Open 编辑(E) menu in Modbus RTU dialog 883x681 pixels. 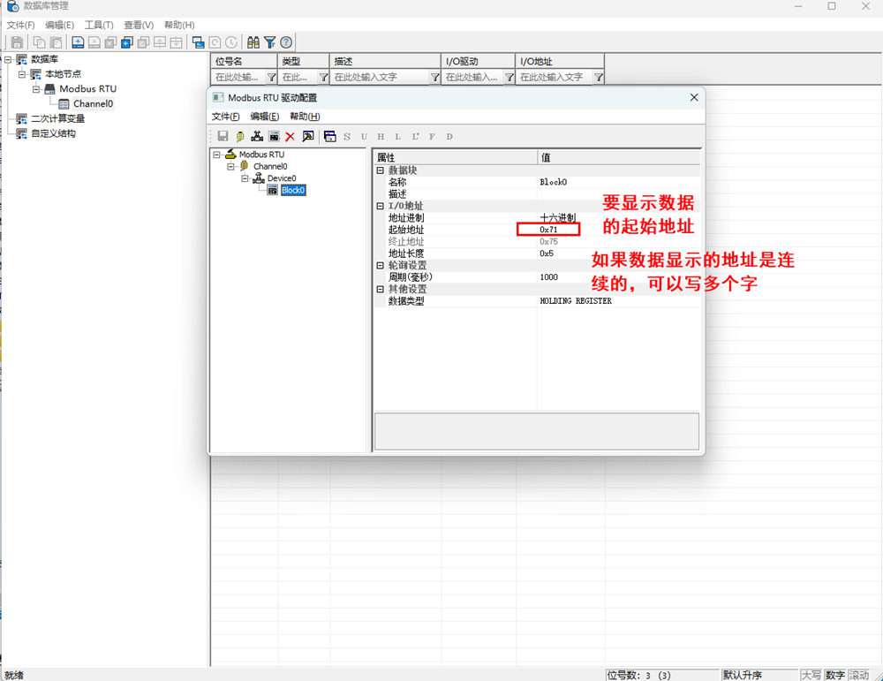coord(265,117)
